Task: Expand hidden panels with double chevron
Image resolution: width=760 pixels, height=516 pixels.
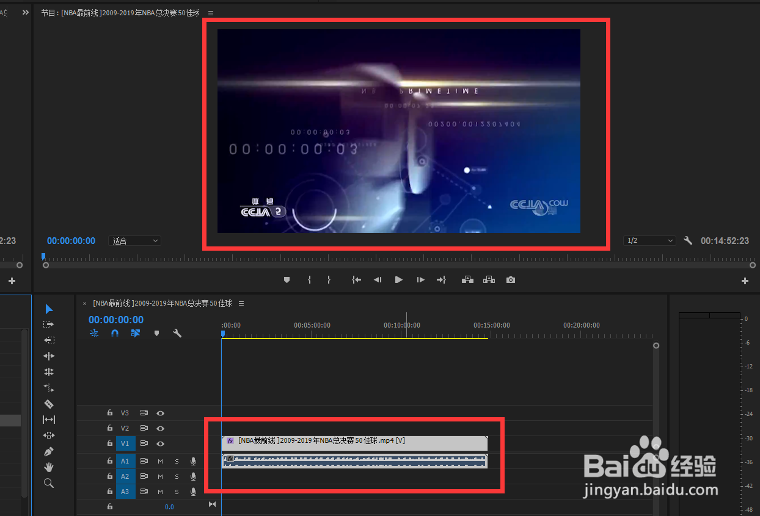Action: pyautogui.click(x=26, y=12)
